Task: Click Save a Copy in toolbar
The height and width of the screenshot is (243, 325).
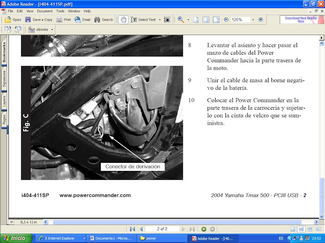Action: (x=39, y=19)
